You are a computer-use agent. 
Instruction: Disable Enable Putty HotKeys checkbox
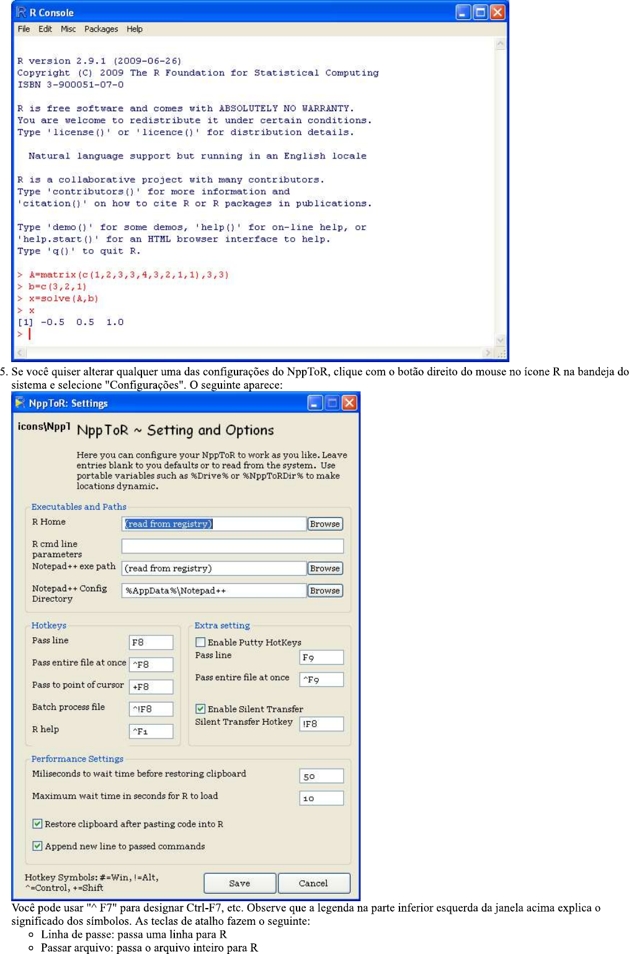point(200,642)
